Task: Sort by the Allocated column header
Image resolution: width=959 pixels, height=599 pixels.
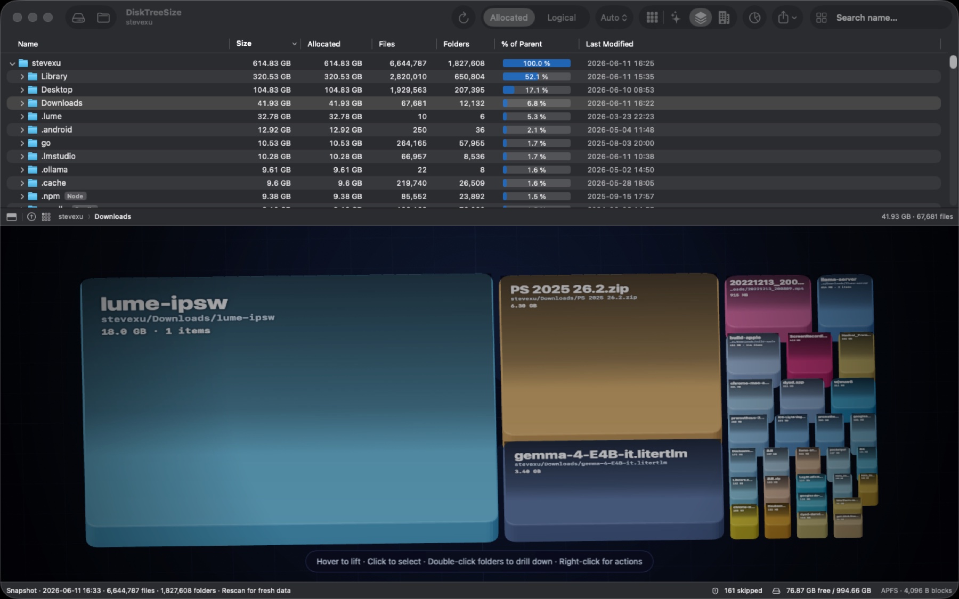Action: pos(323,44)
